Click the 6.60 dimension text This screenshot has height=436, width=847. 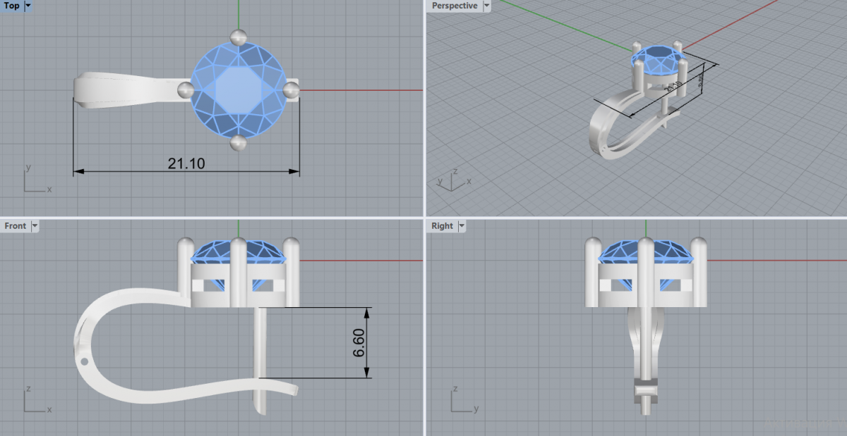(x=359, y=342)
